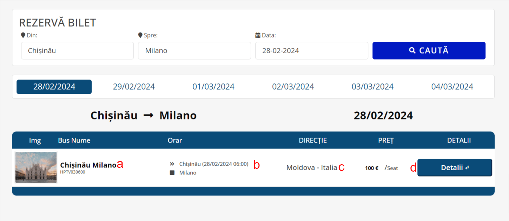Open Detalii for Chișinău Milano bus

(x=454, y=167)
